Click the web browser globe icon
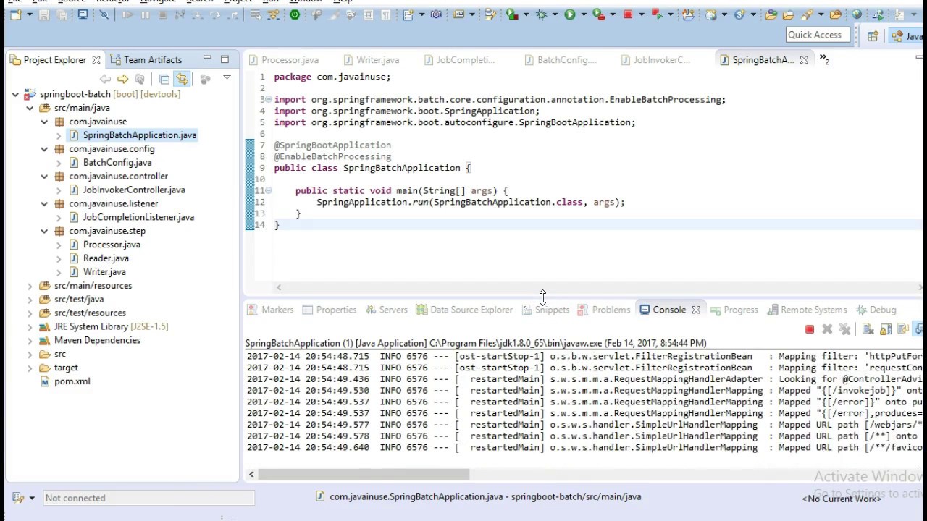This screenshot has height=521, width=927. click(857, 14)
